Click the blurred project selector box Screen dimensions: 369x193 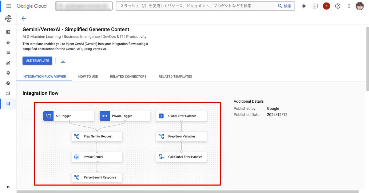tap(84, 6)
